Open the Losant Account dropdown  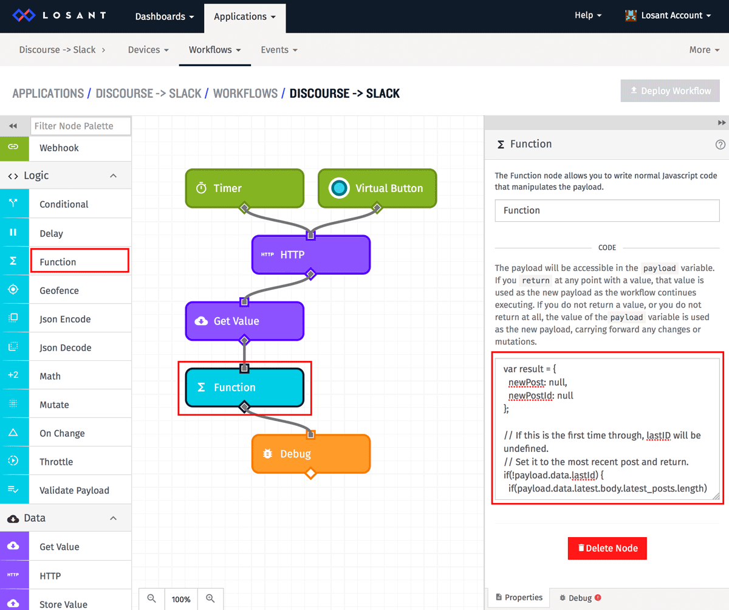click(x=668, y=16)
